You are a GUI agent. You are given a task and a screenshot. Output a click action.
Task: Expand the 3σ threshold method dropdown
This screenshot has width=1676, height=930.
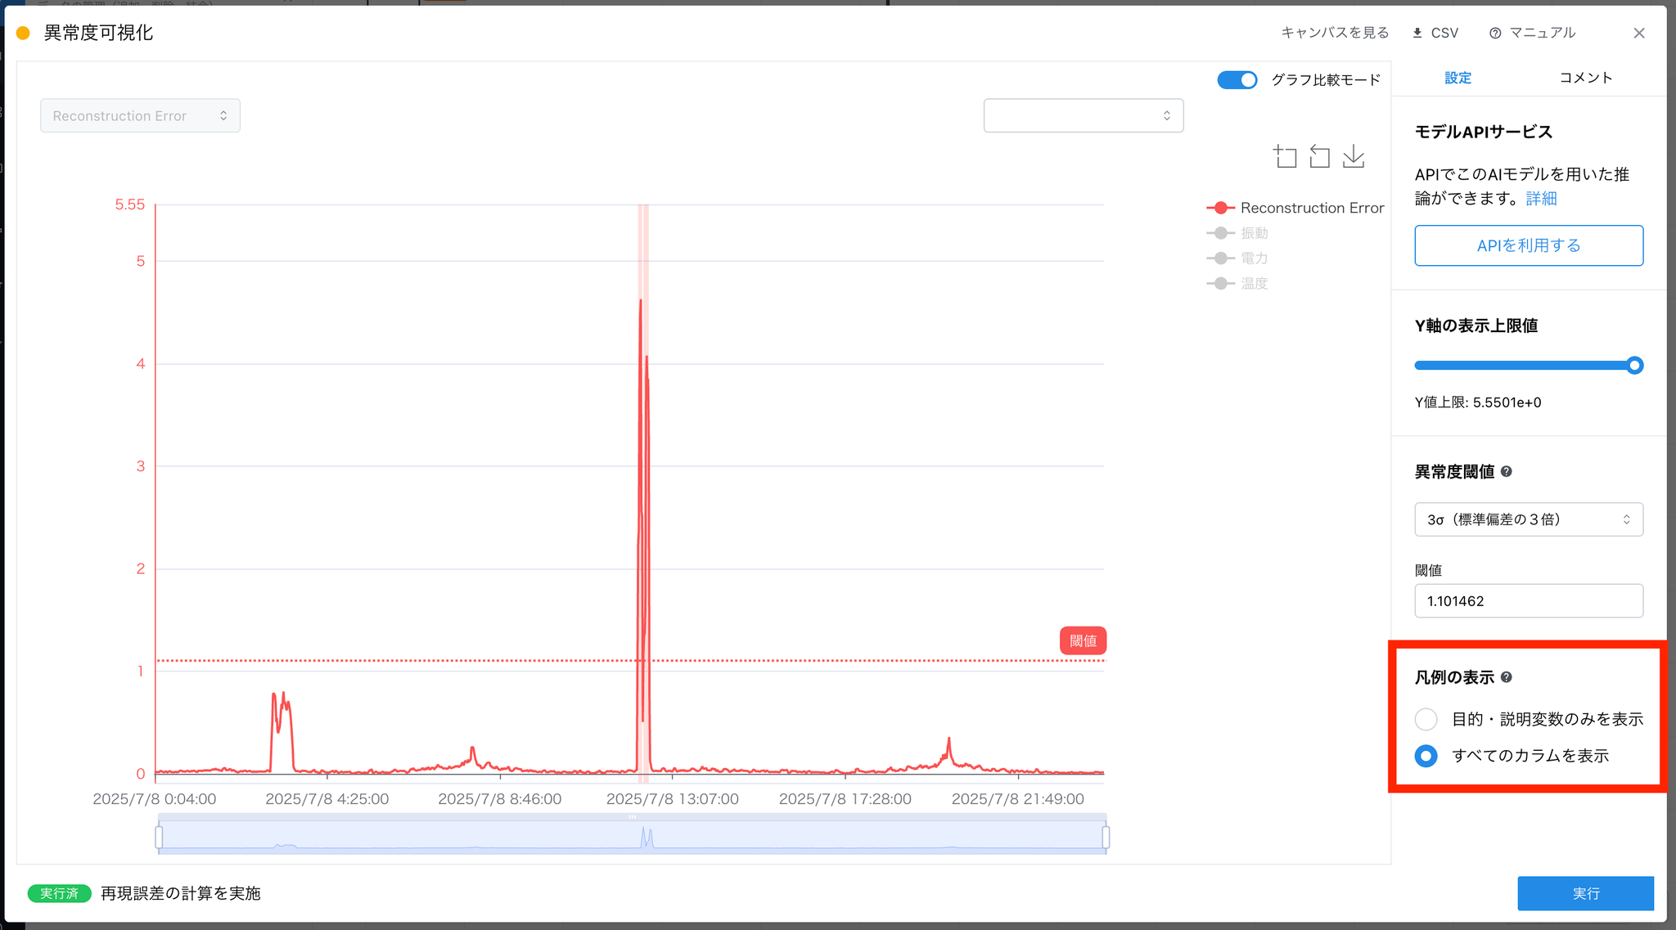1528,519
